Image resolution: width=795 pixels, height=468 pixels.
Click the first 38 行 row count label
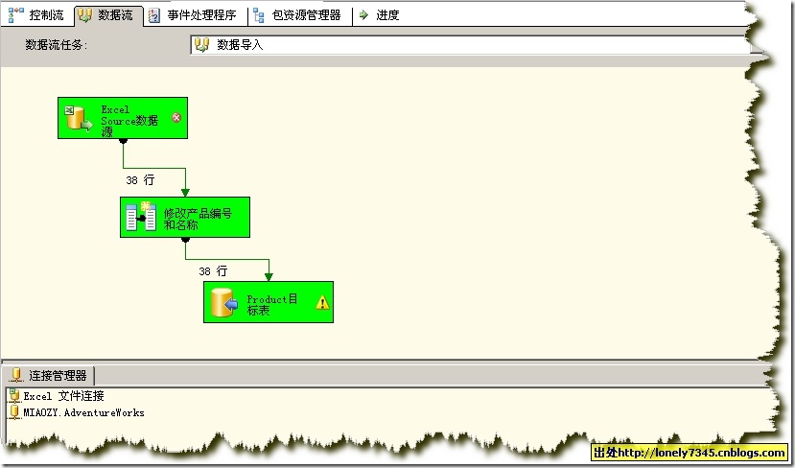click(x=140, y=180)
